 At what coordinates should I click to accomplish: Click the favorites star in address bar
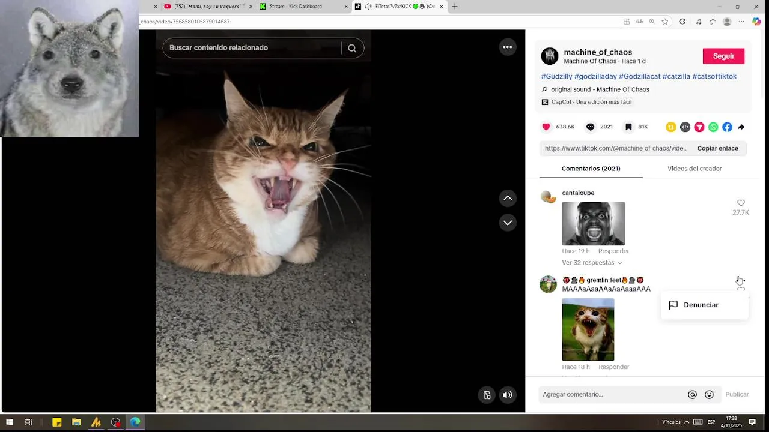pos(665,22)
